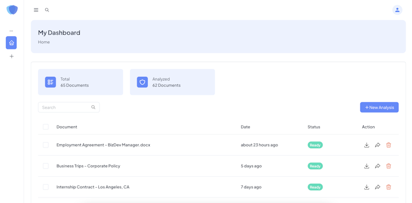Screen dimensions: 412x203
Task: Open the Business Trips – Corporate Policy document
Action: (88, 166)
